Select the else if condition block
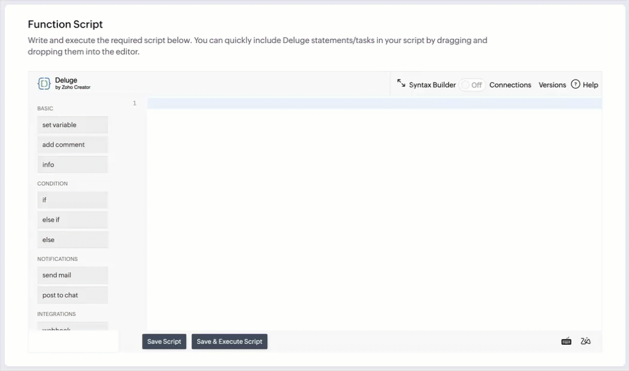The image size is (629, 371). click(x=72, y=220)
